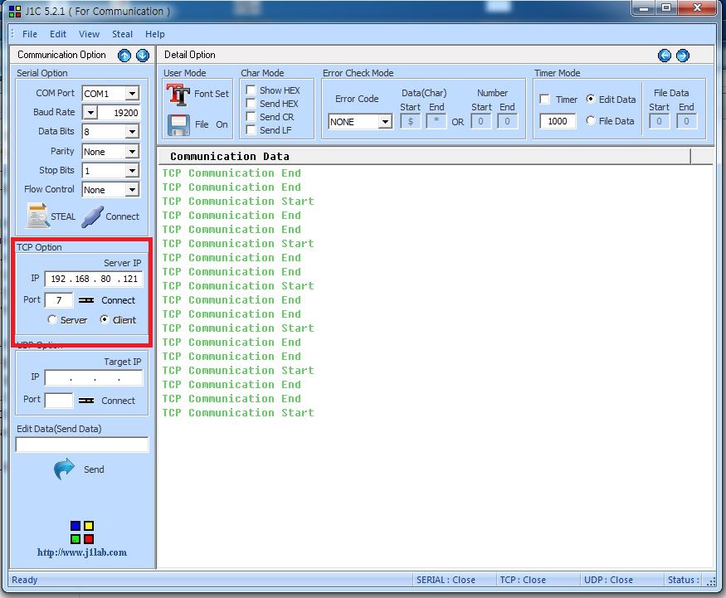Enable the Send CR checkbox
726x598 pixels.
pyautogui.click(x=251, y=117)
